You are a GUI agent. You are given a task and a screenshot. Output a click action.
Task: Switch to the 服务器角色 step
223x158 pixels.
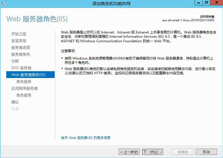click(x=21, y=54)
